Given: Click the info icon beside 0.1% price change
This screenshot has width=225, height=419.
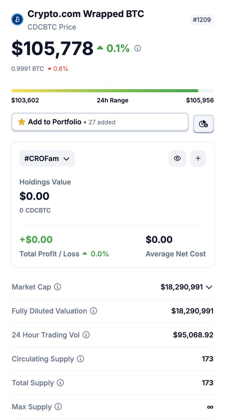Looking at the screenshot, I should [x=138, y=49].
